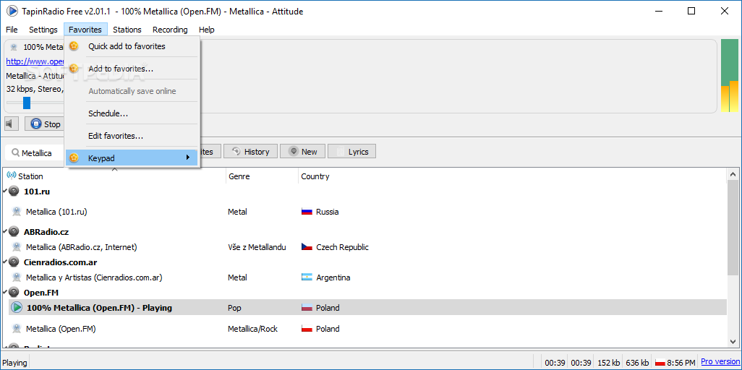The width and height of the screenshot is (742, 370).
Task: Collapse the Open.FM station group
Action: click(4, 293)
